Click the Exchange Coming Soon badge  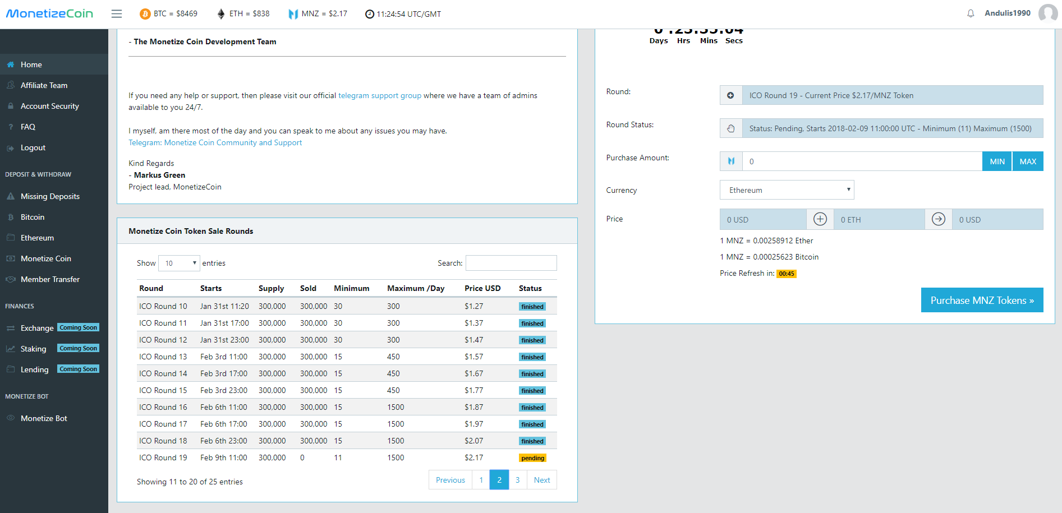click(79, 327)
